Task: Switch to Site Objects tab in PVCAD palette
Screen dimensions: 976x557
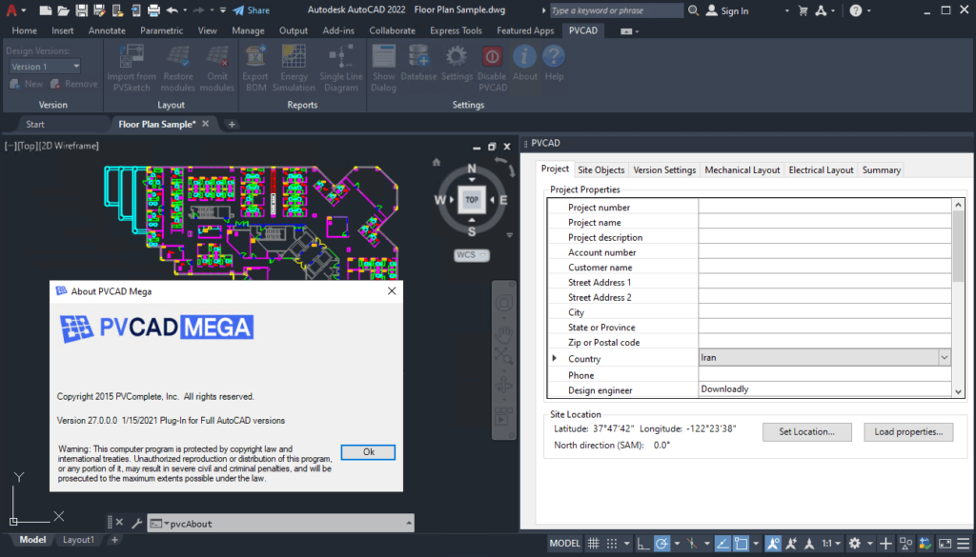Action: (600, 169)
